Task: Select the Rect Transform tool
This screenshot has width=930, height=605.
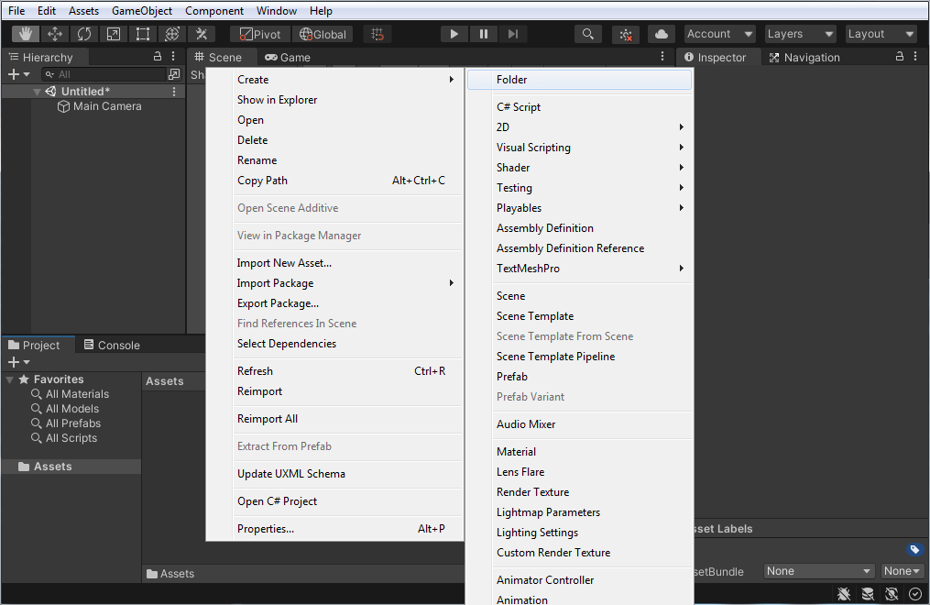Action: click(x=142, y=33)
